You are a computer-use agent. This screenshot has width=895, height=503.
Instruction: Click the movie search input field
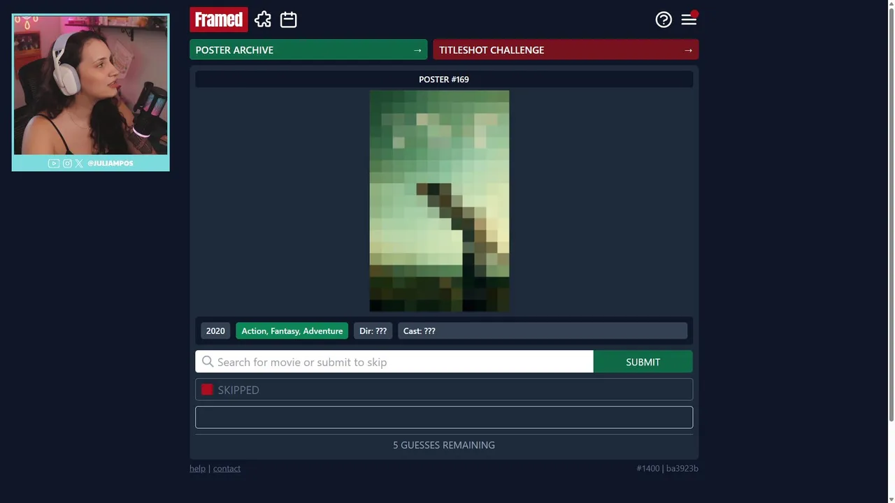(394, 362)
